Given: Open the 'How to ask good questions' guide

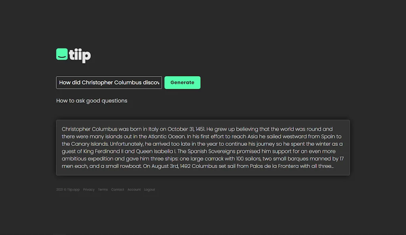Looking at the screenshot, I should tap(92, 101).
